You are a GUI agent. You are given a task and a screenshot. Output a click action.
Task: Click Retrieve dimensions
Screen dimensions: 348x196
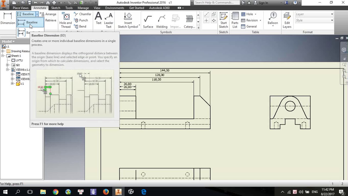51,20
